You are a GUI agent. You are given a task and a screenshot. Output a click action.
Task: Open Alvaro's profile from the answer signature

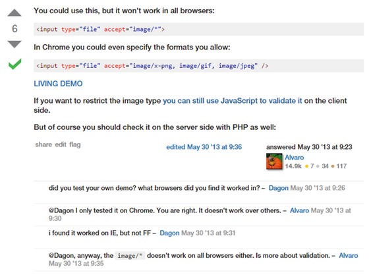(294, 157)
